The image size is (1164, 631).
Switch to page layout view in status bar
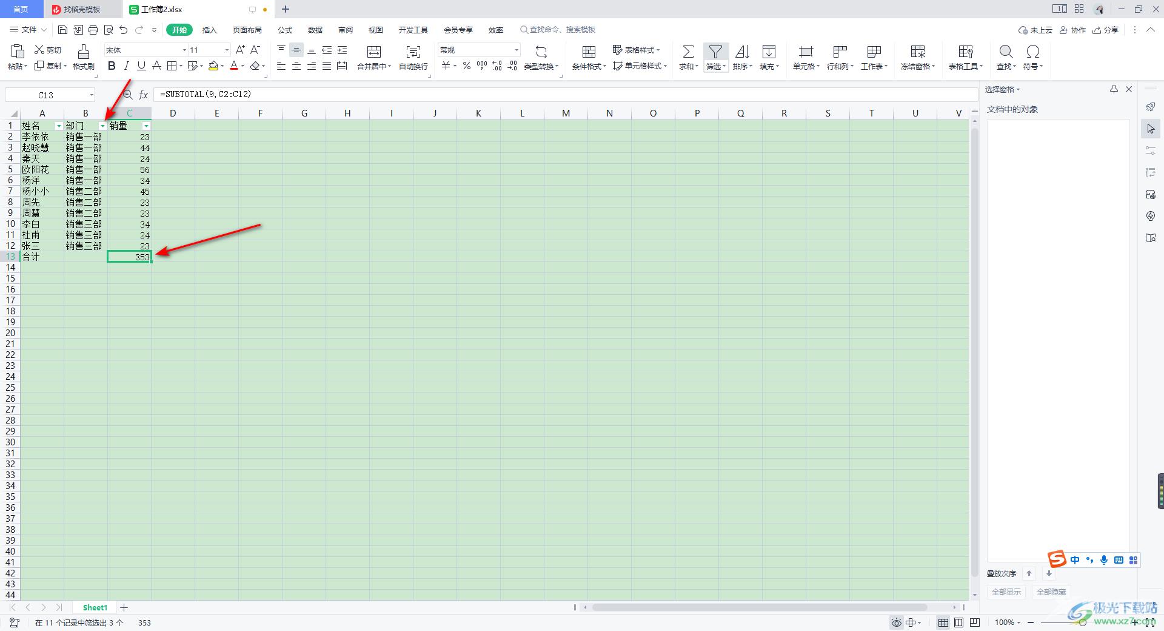958,623
